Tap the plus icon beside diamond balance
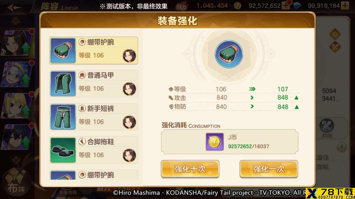The image size is (355, 199). (345, 6)
